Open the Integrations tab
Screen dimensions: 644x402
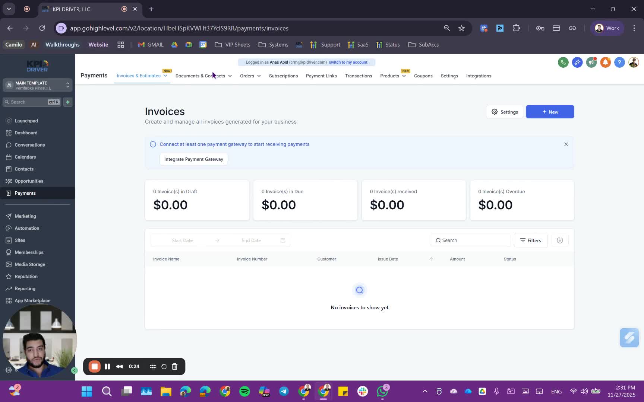(479, 76)
